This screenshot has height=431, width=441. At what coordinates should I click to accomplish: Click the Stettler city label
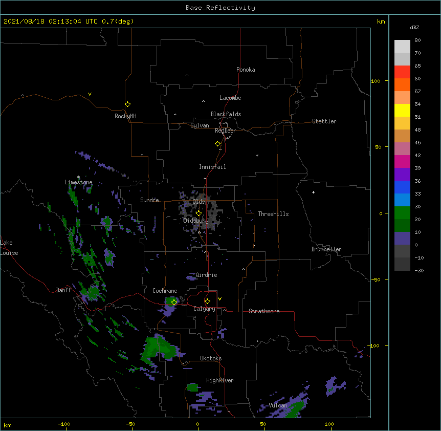coord(324,121)
